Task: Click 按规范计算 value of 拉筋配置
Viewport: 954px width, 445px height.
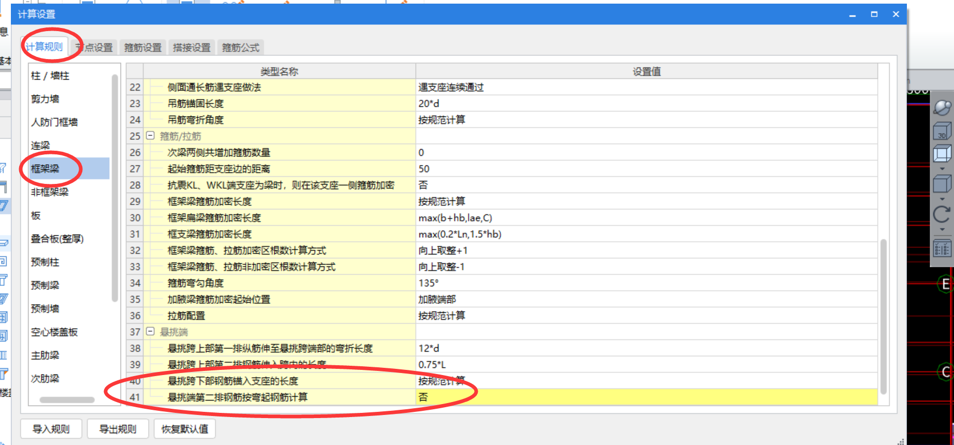Action: coord(647,315)
